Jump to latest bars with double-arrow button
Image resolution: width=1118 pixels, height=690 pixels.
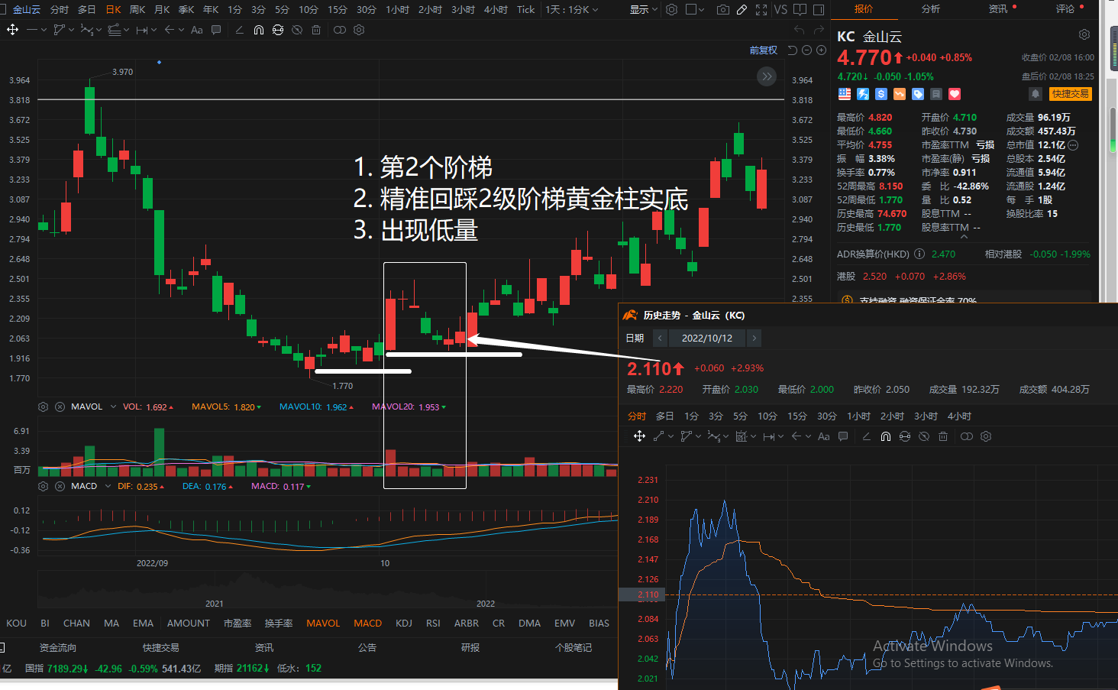tap(767, 76)
